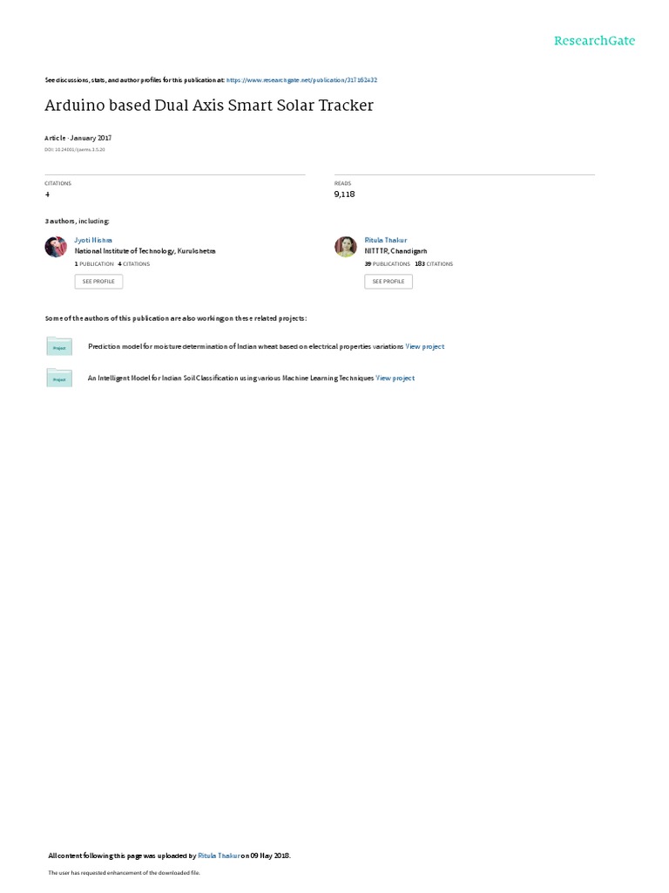The width and height of the screenshot is (669, 893).
Task: Click National Institute of Technology, Kurukshetra affiliation
Action: 145,251
